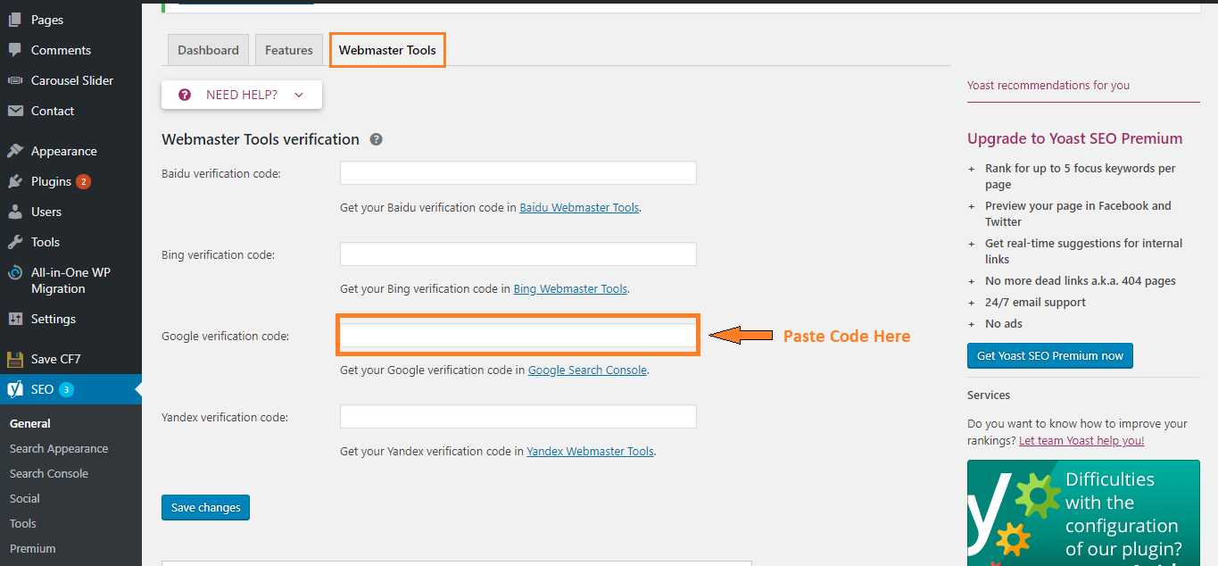This screenshot has width=1218, height=566.
Task: Click the Yoast configuration difficulties banner
Action: [x=1083, y=512]
